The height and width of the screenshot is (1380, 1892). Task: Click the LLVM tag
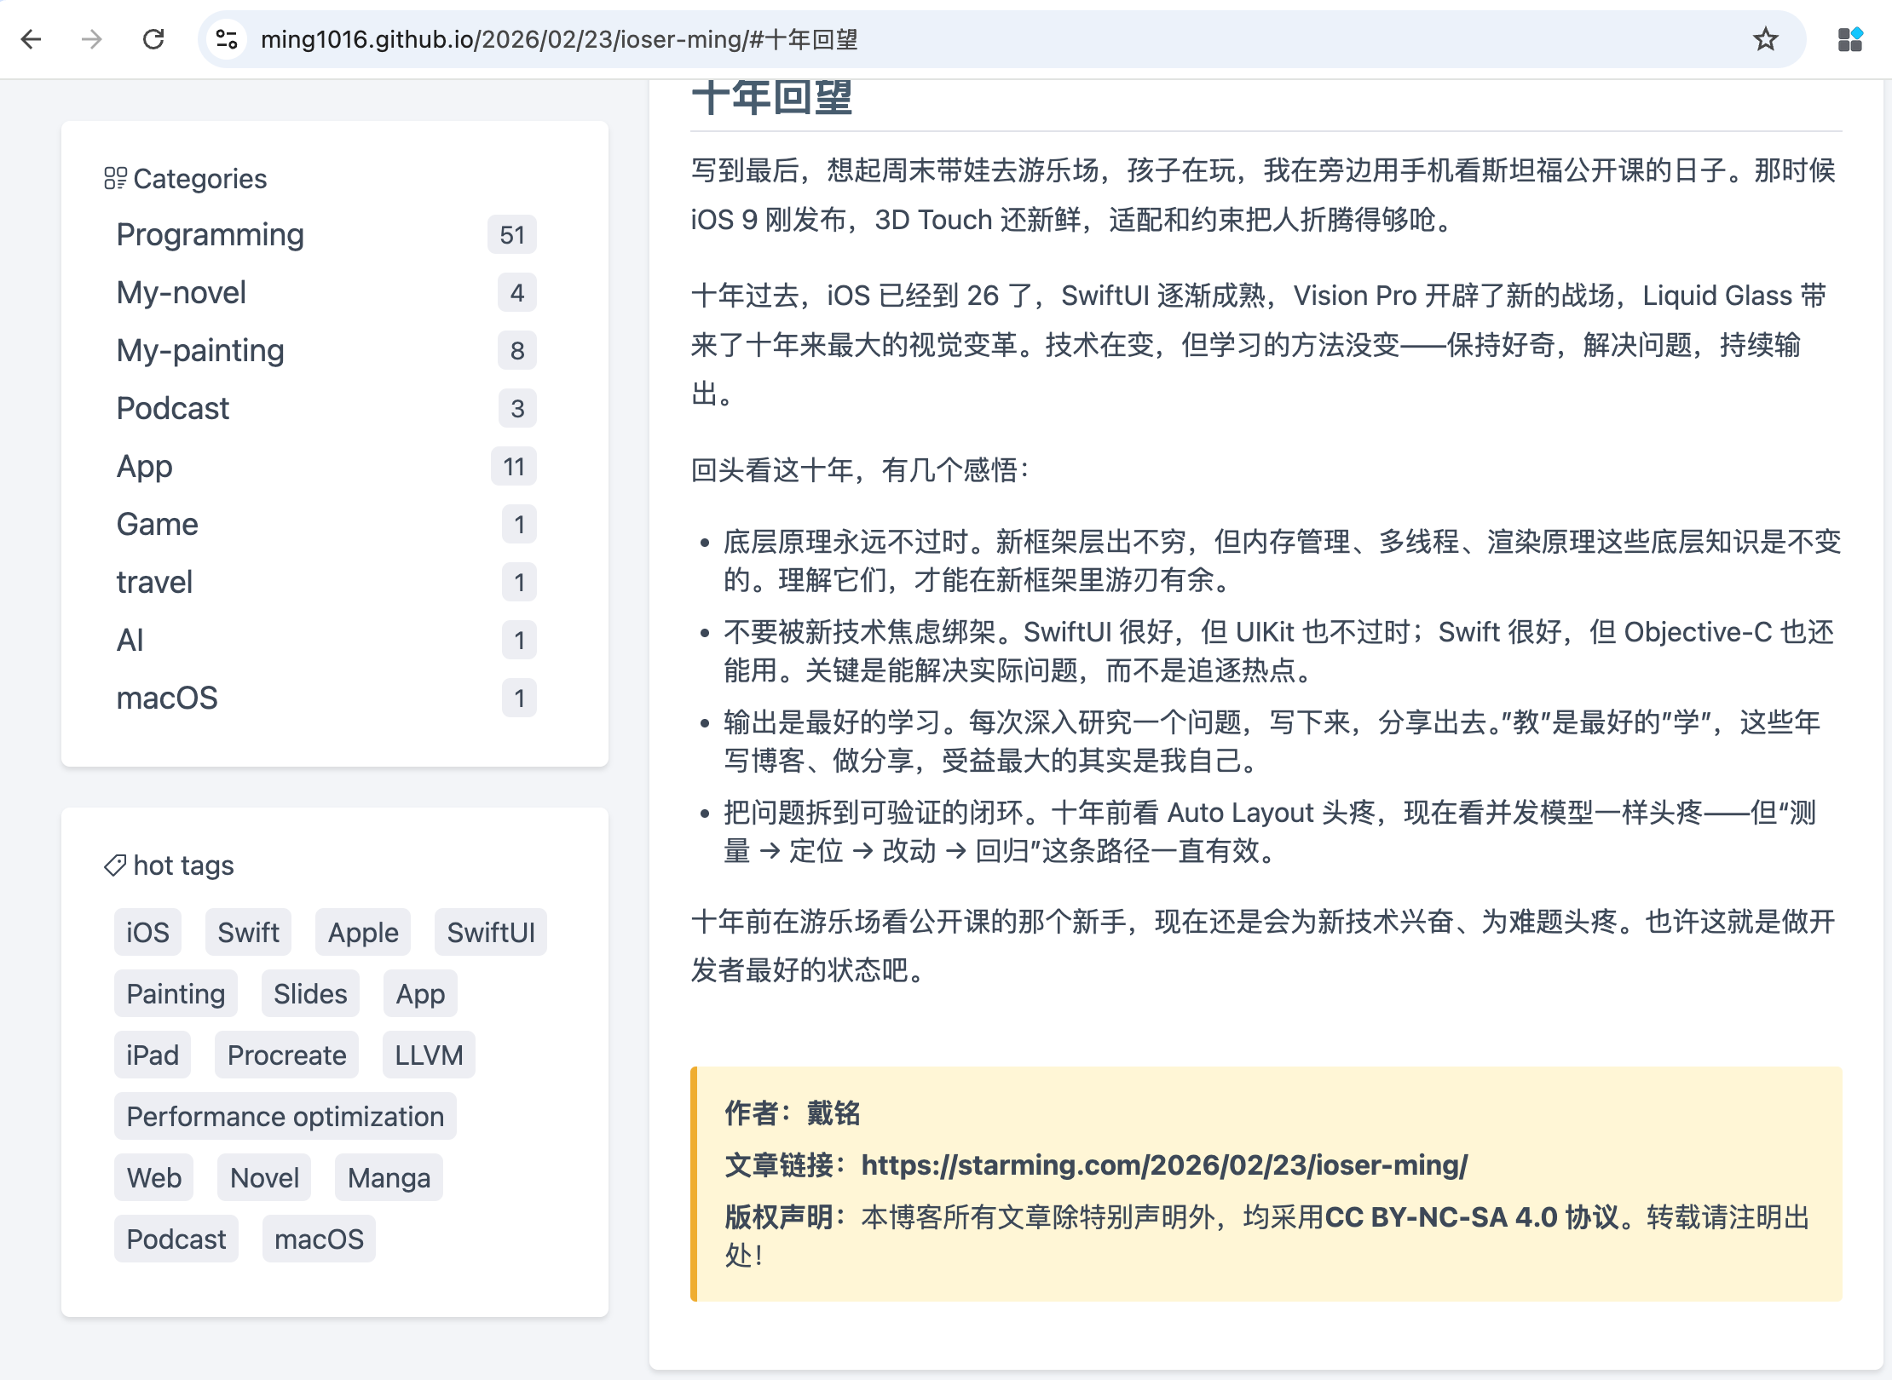[x=429, y=1055]
